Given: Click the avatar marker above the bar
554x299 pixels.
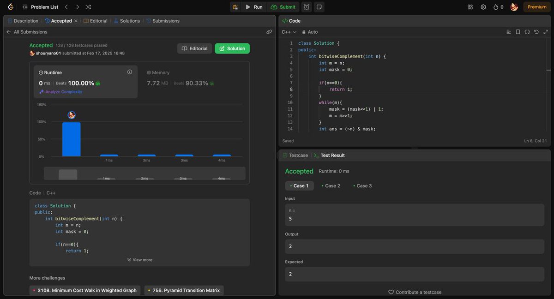Looking at the screenshot, I should (x=72, y=115).
